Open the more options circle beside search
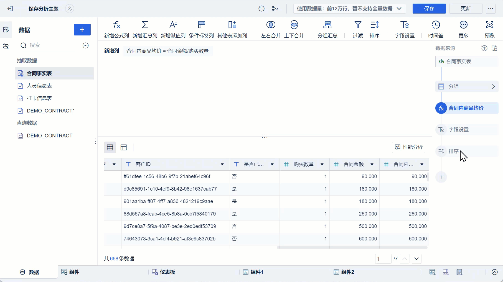 (86, 45)
